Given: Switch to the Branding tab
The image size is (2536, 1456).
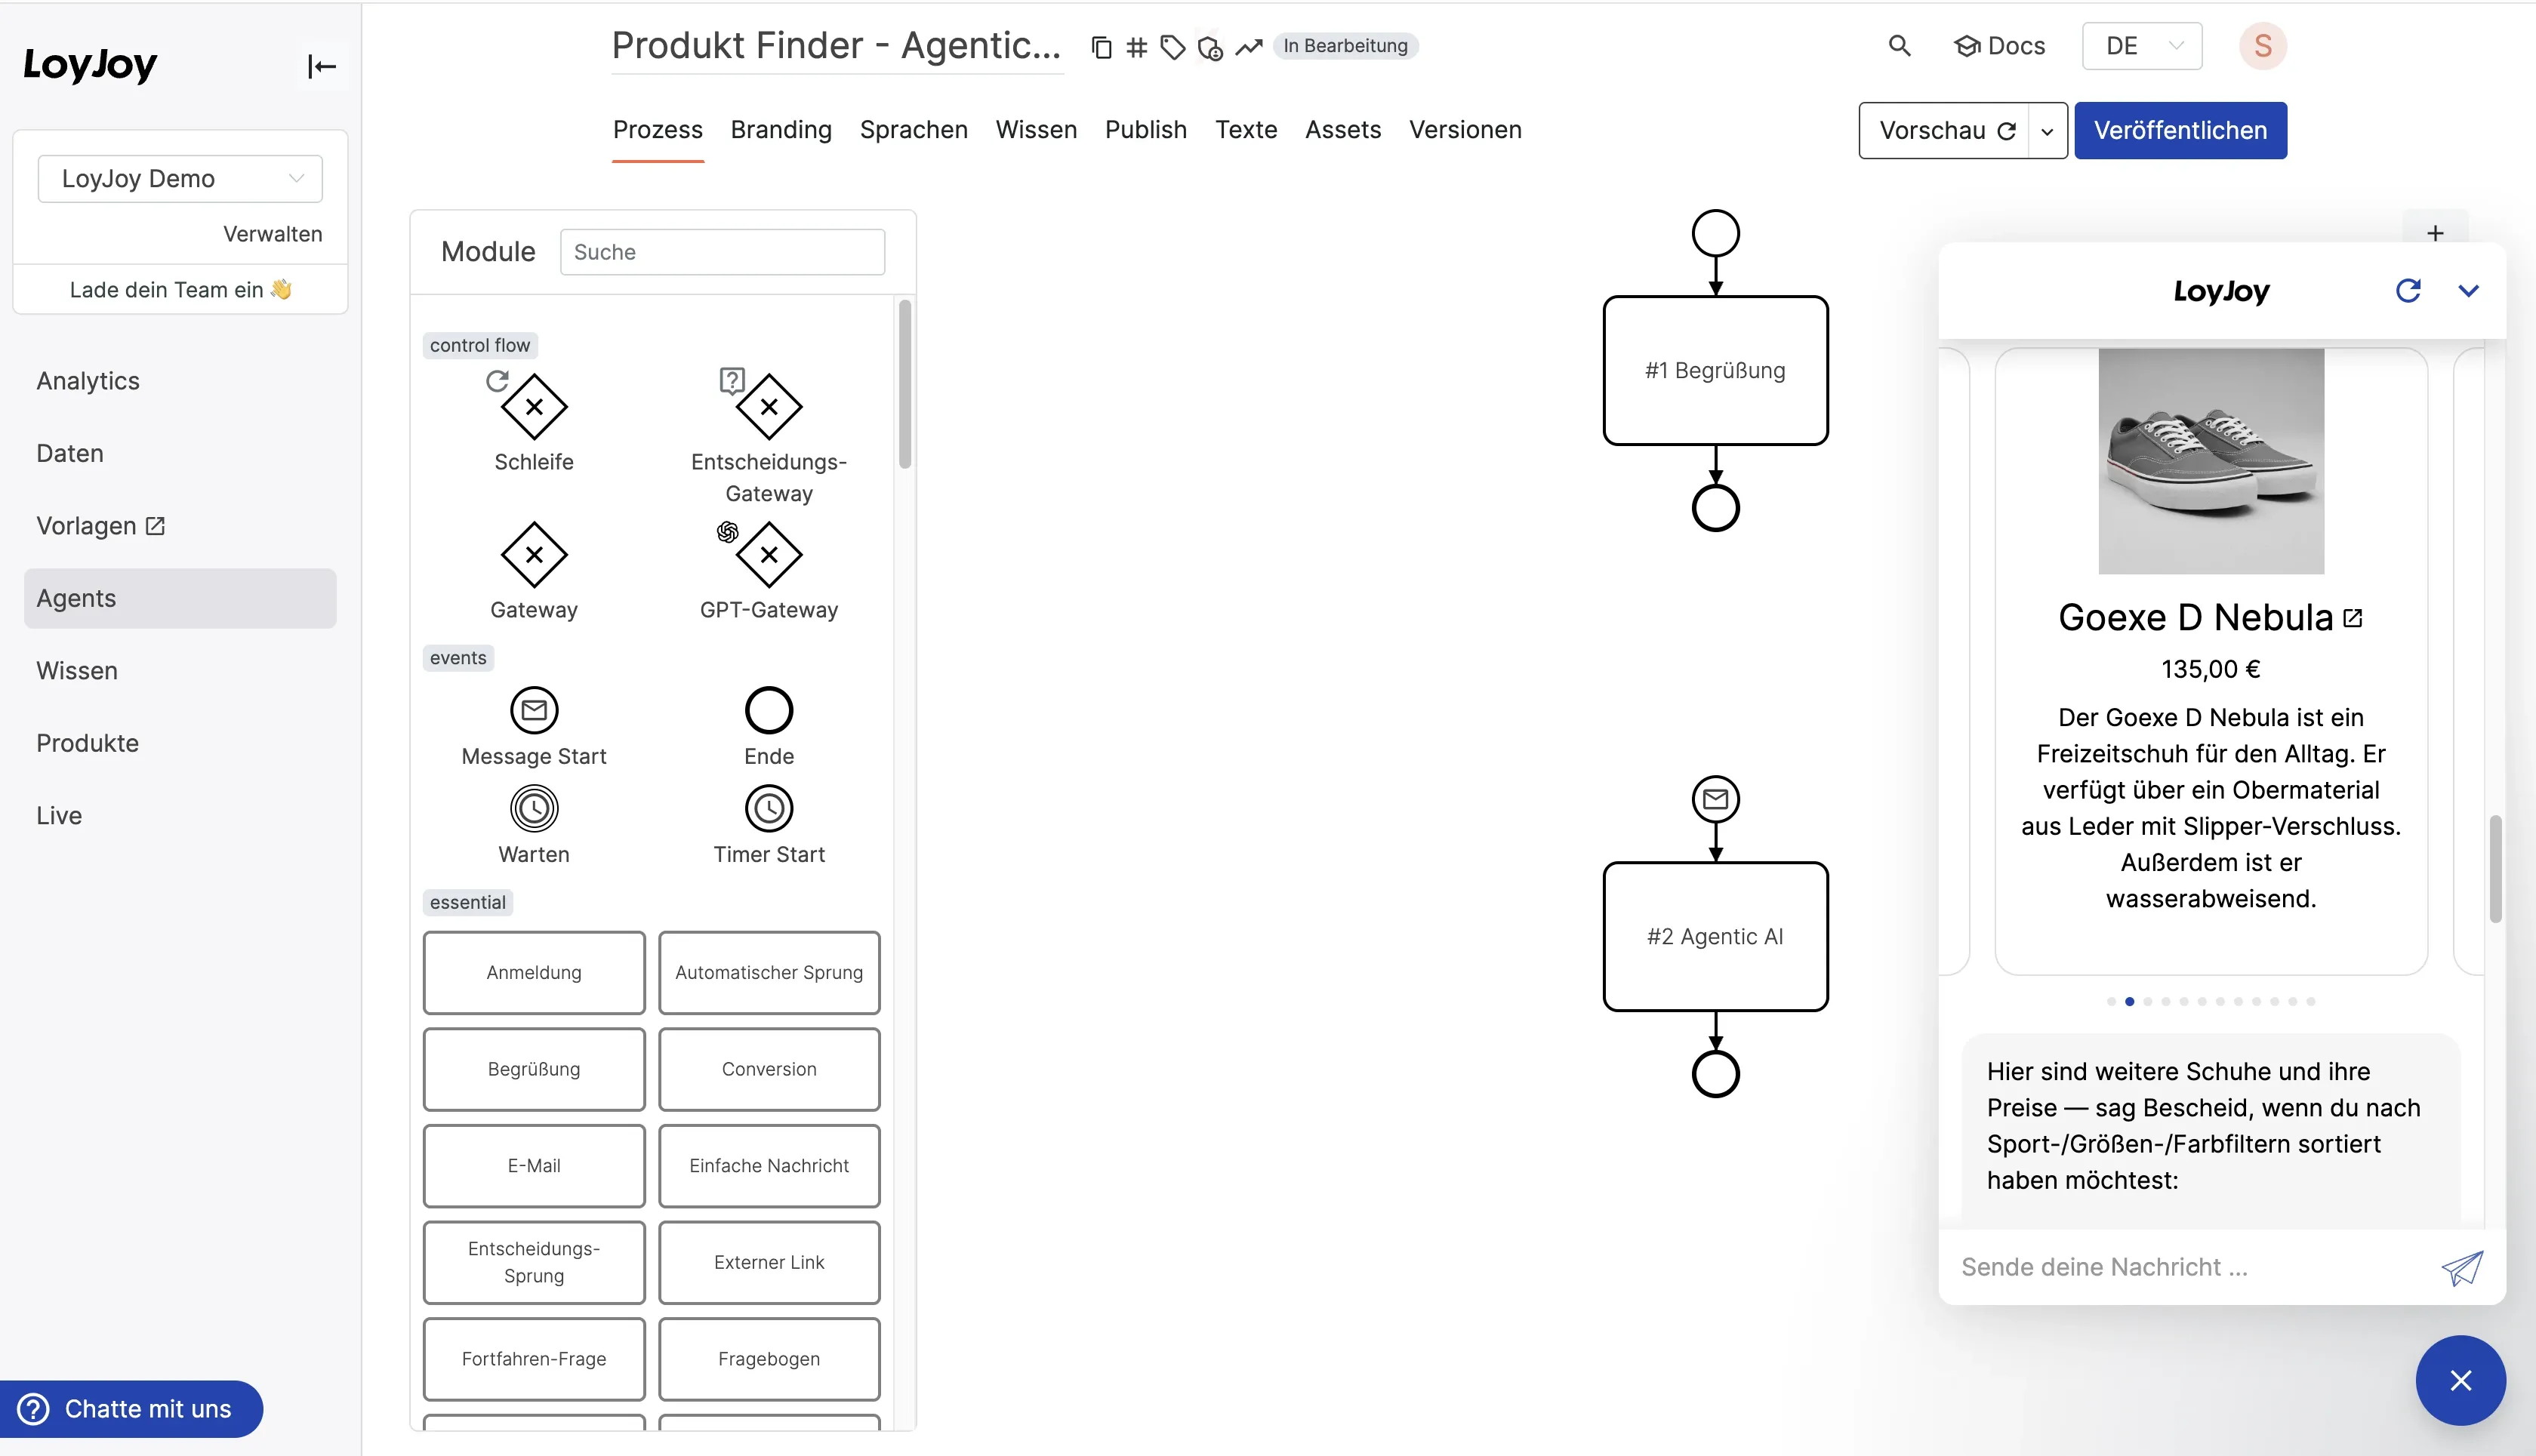Looking at the screenshot, I should click(x=781, y=129).
